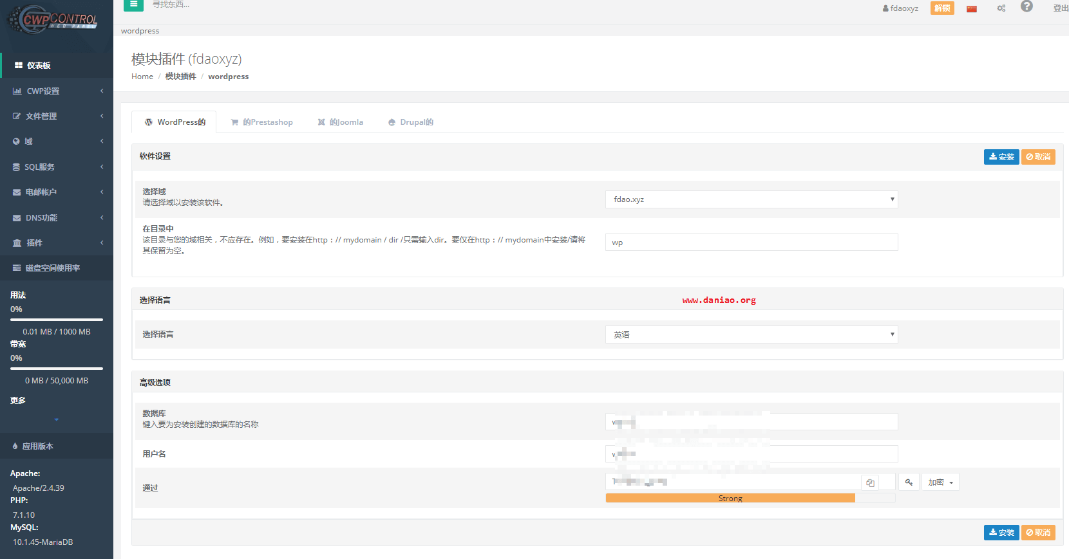Click the top blue 安装 install button
The image size is (1069, 559).
coord(1001,157)
